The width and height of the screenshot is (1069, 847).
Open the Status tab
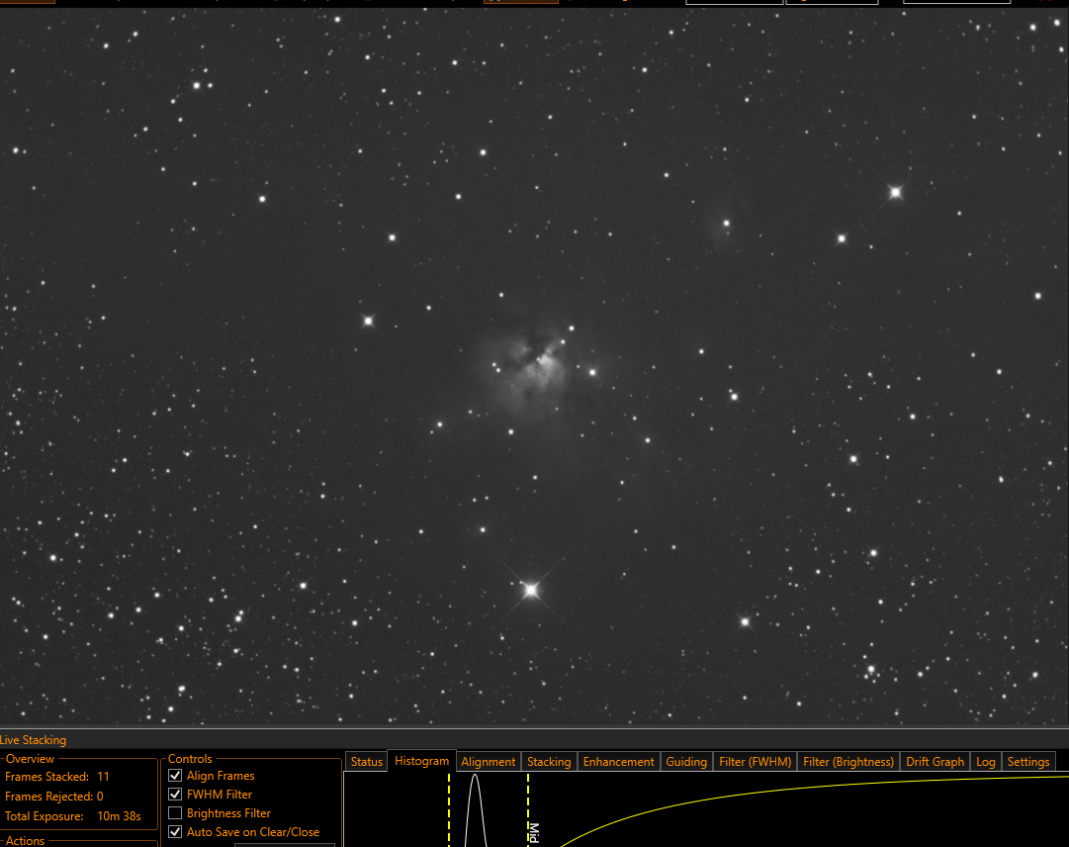tap(366, 762)
